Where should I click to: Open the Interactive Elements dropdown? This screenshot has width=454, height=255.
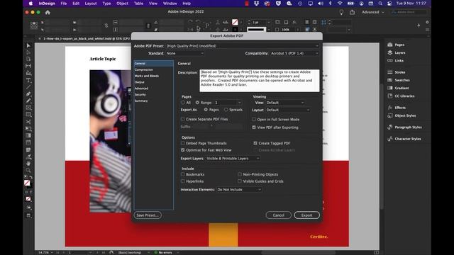(x=239, y=190)
